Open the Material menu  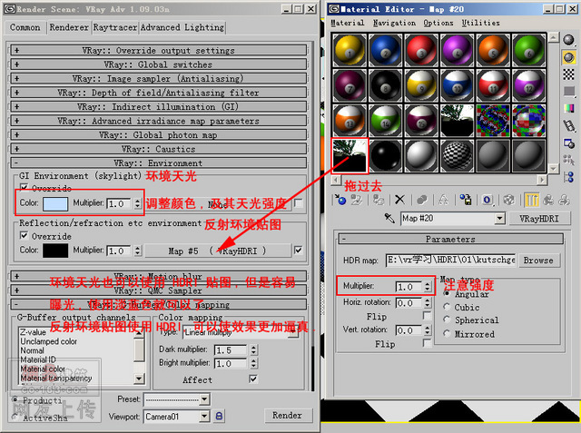pos(348,23)
